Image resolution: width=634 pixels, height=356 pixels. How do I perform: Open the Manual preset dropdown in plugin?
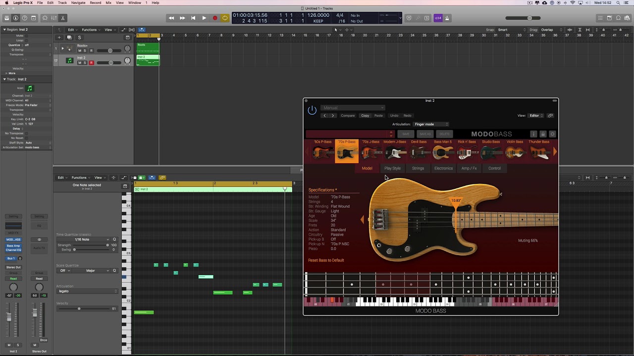coord(353,108)
